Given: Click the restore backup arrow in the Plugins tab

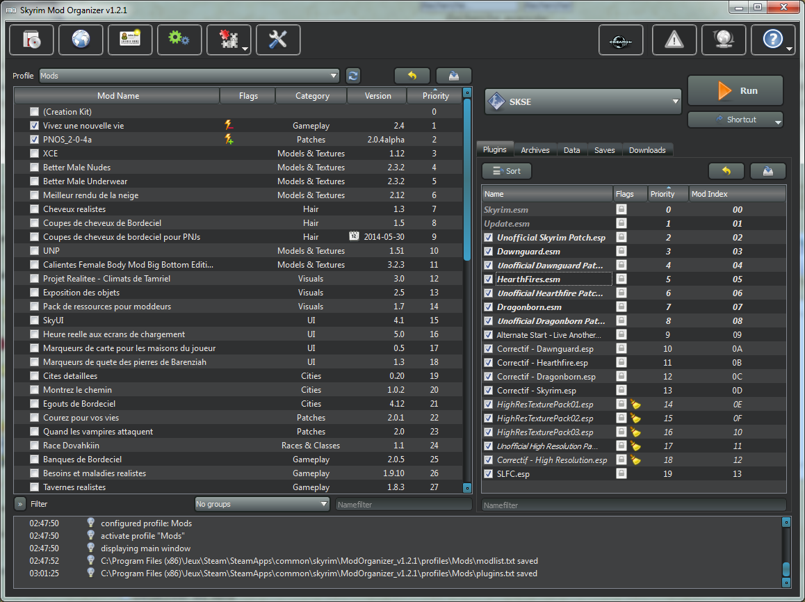Looking at the screenshot, I should tap(726, 171).
